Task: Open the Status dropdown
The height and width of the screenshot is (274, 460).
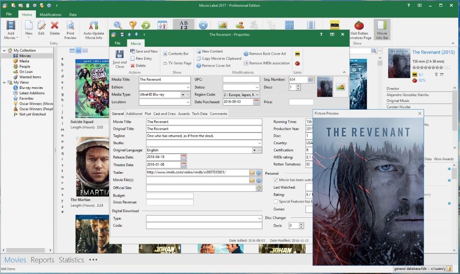Action: click(x=257, y=88)
